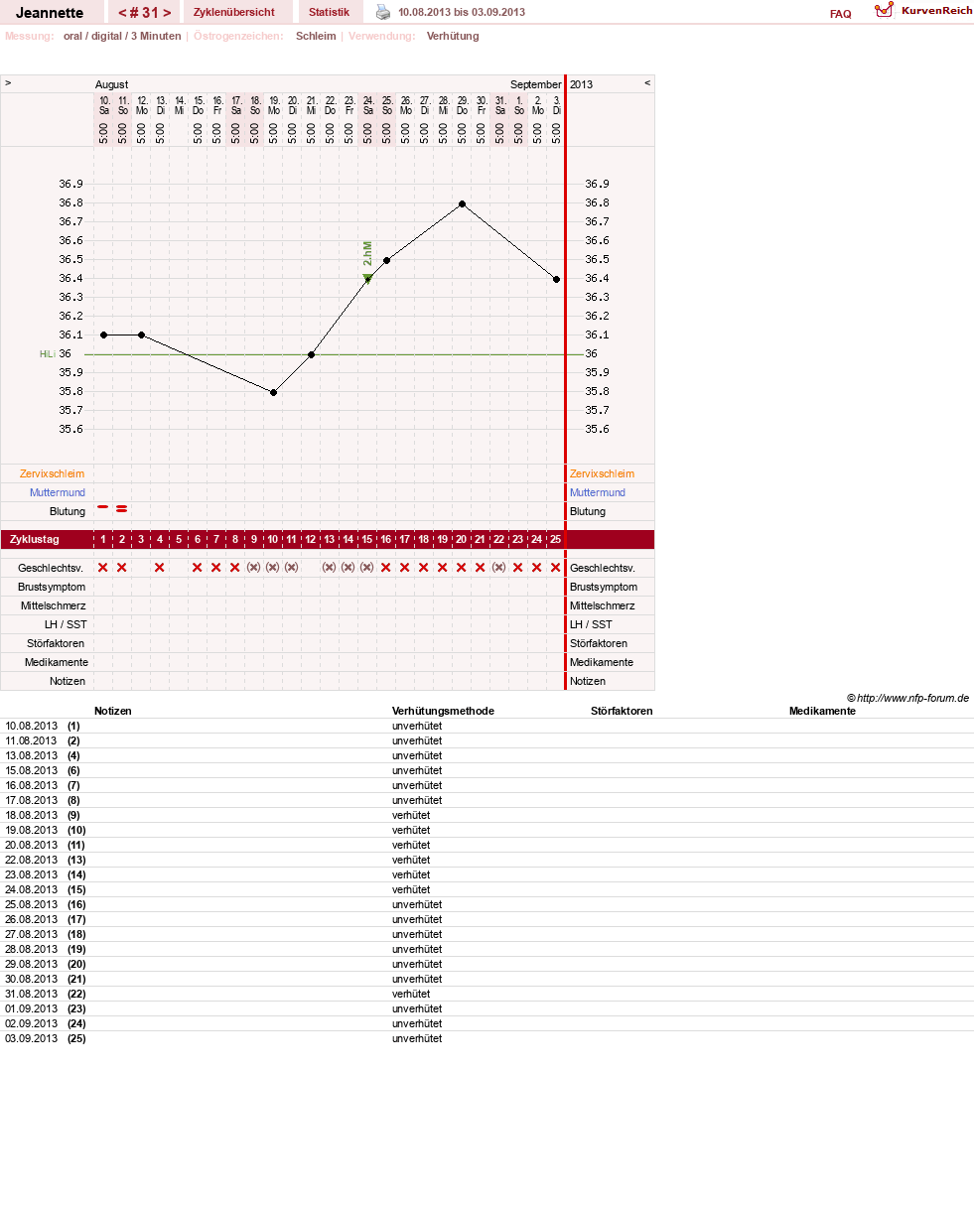
Task: Select the Jeannette profile tab
Action: click(50, 13)
